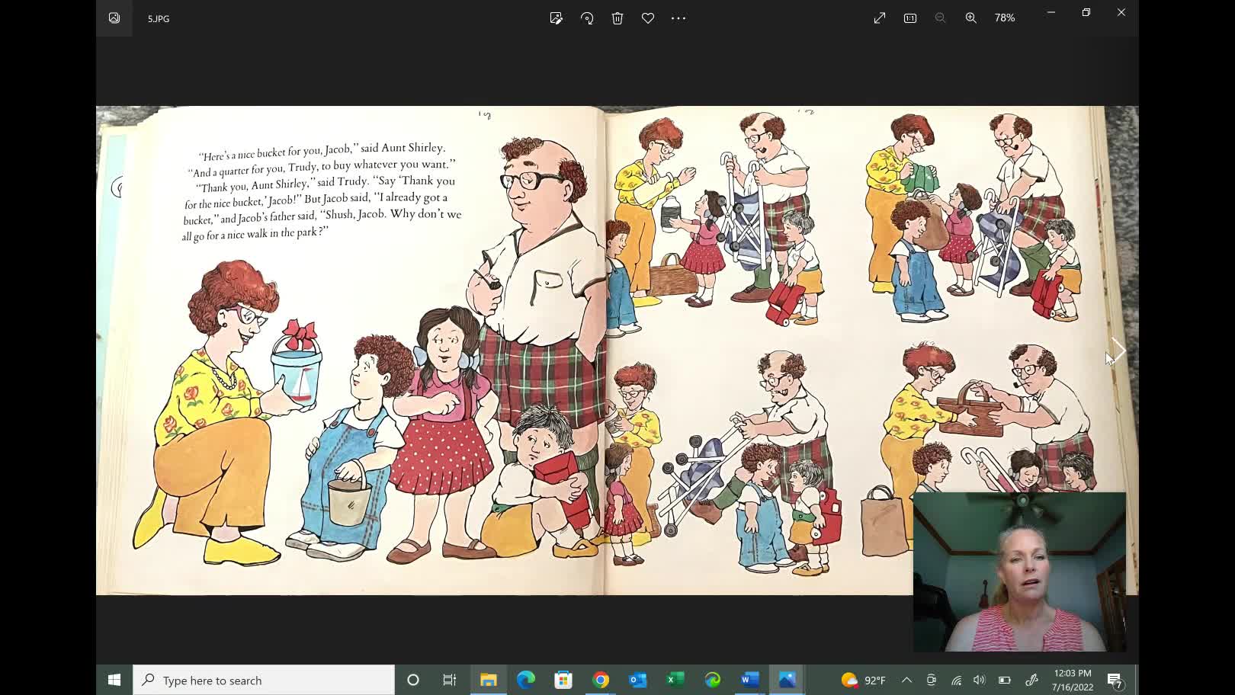This screenshot has height=695, width=1235.
Task: Open Google Chrome from the taskbar
Action: coord(601,680)
